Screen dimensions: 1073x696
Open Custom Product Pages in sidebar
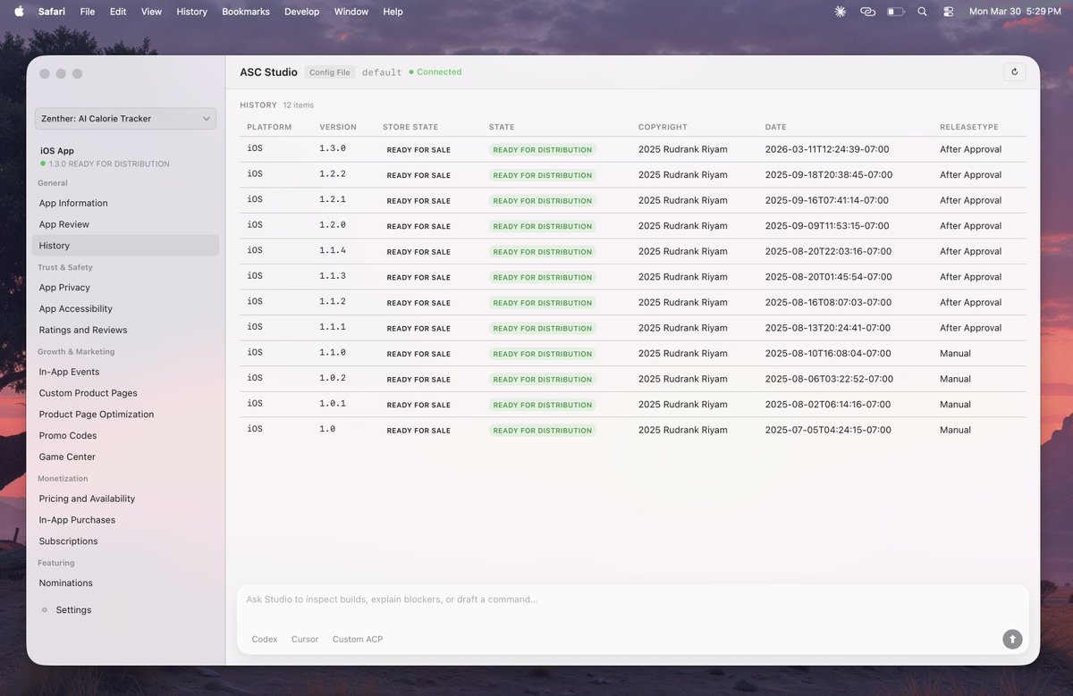click(x=125, y=393)
